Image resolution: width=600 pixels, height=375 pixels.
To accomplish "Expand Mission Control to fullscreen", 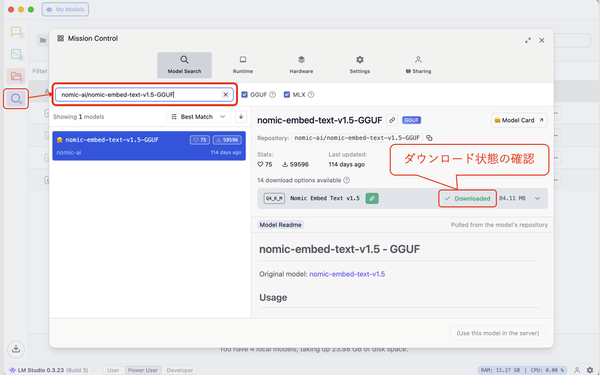I will pyautogui.click(x=528, y=40).
